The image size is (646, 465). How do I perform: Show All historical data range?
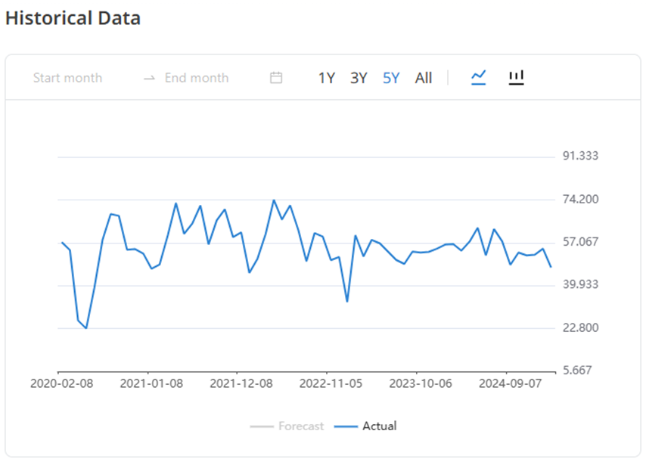tap(424, 78)
